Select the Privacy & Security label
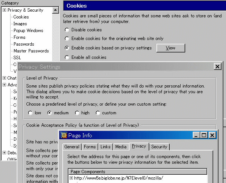 click(25, 10)
